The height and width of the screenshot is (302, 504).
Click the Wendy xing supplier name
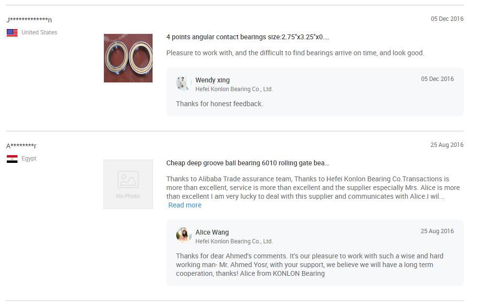pyautogui.click(x=213, y=80)
